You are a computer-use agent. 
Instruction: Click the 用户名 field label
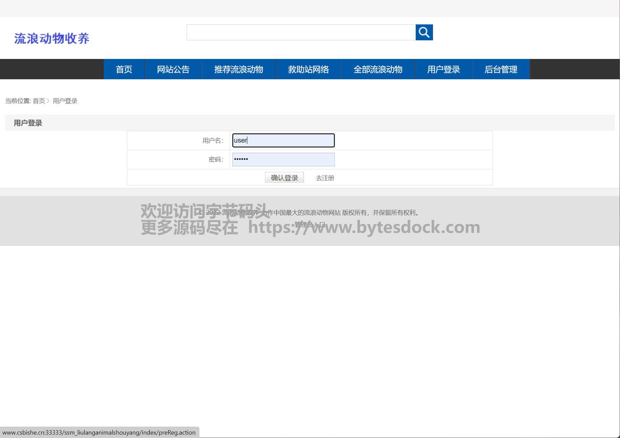pos(213,141)
